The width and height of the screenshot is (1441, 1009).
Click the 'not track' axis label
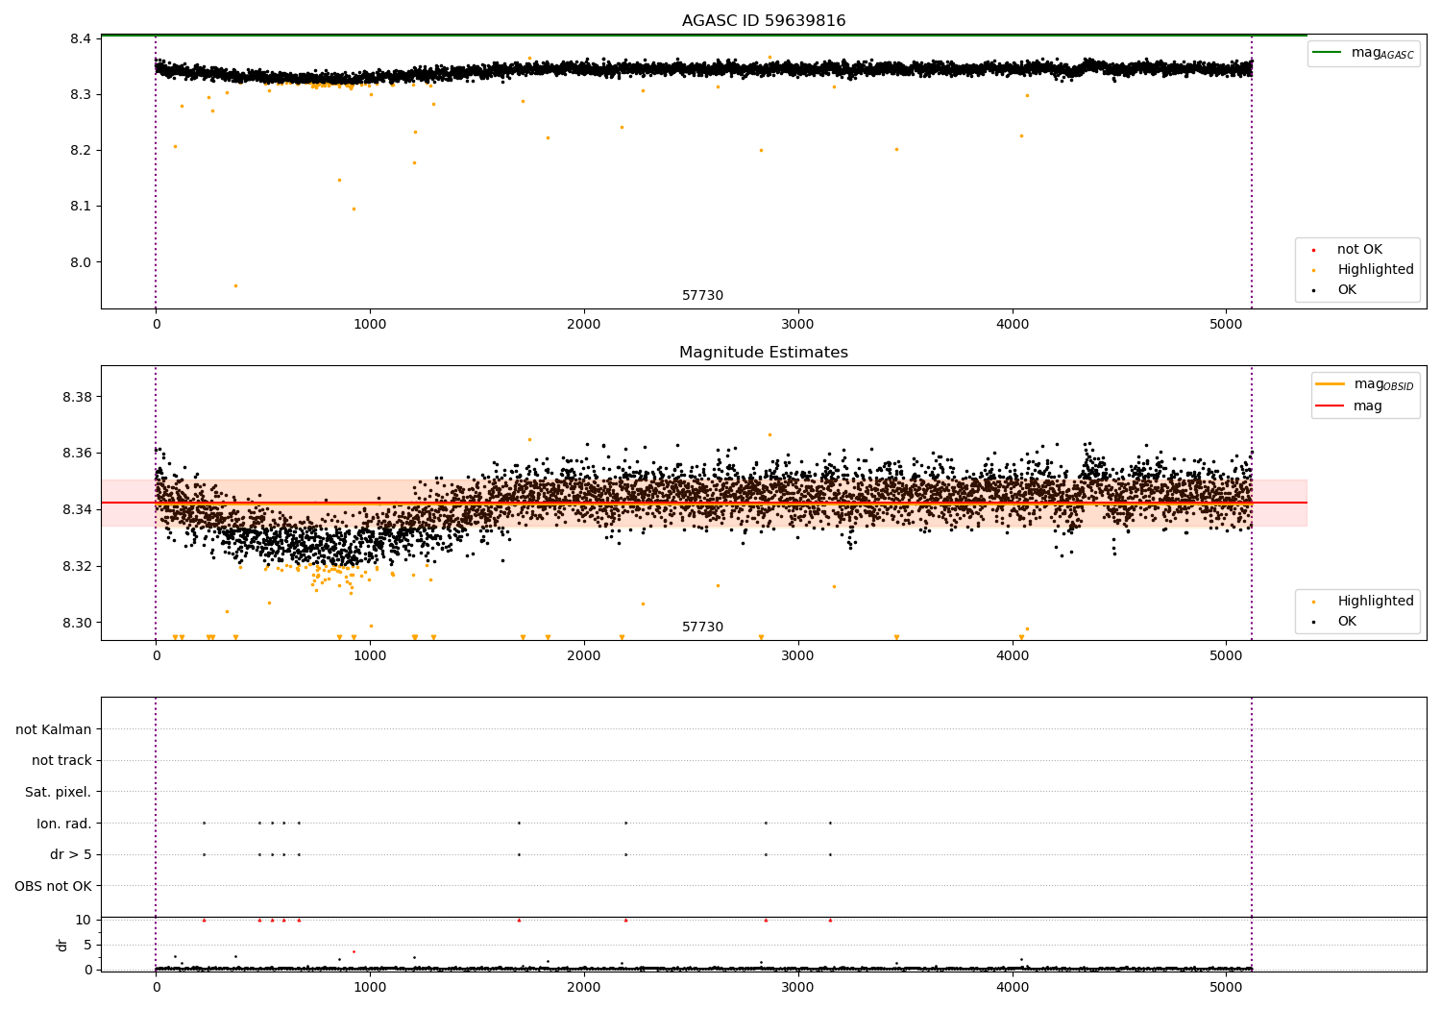[61, 760]
